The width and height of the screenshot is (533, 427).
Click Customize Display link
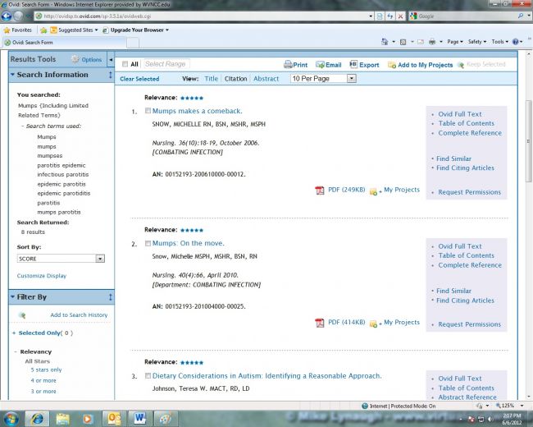(42, 276)
